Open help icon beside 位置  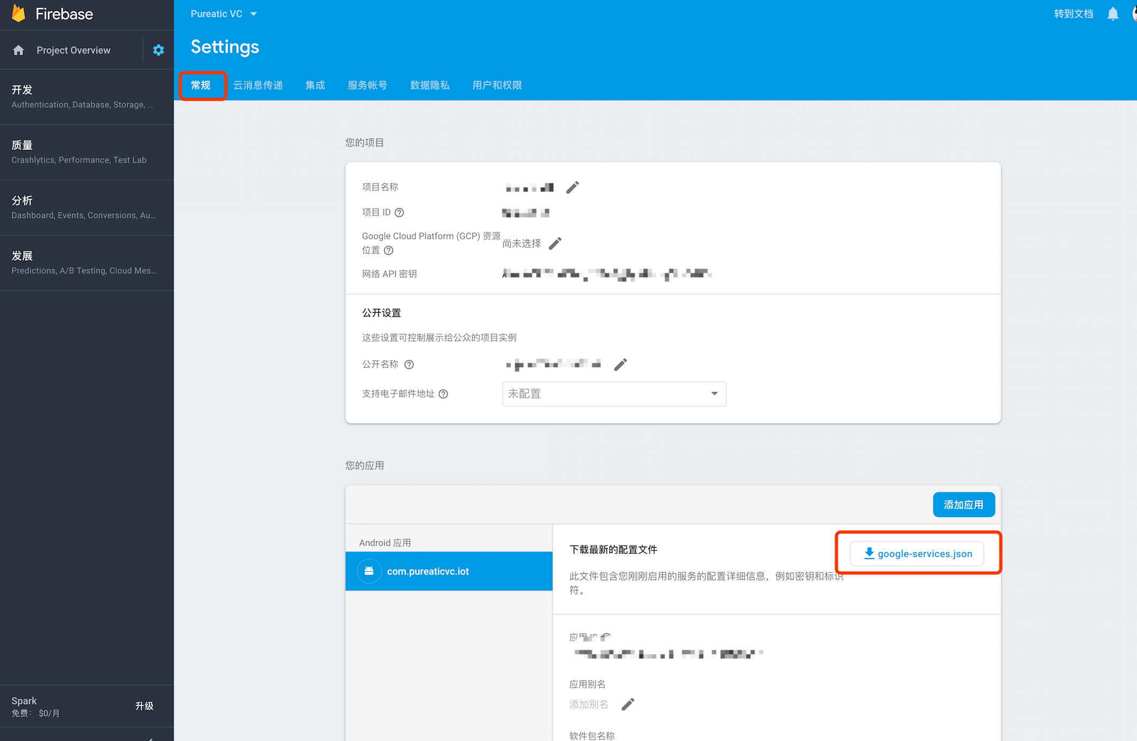(389, 251)
